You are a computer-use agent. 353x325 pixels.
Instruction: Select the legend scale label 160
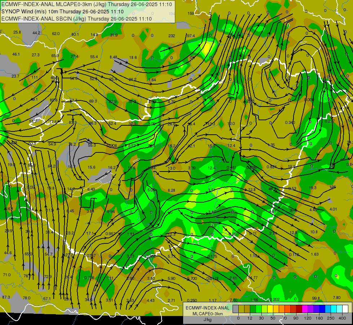319,318
